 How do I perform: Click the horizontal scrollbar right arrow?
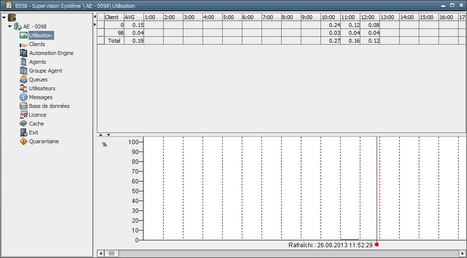[x=462, y=253]
